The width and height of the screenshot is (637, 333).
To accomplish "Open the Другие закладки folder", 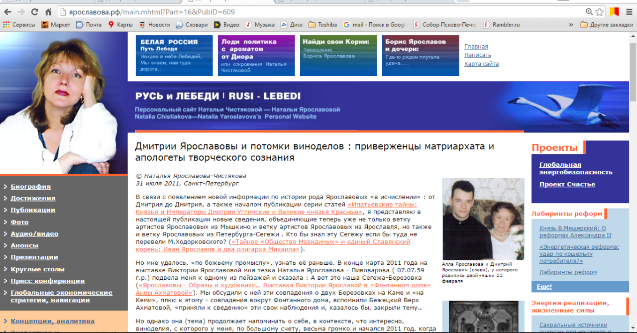I will click(x=607, y=24).
